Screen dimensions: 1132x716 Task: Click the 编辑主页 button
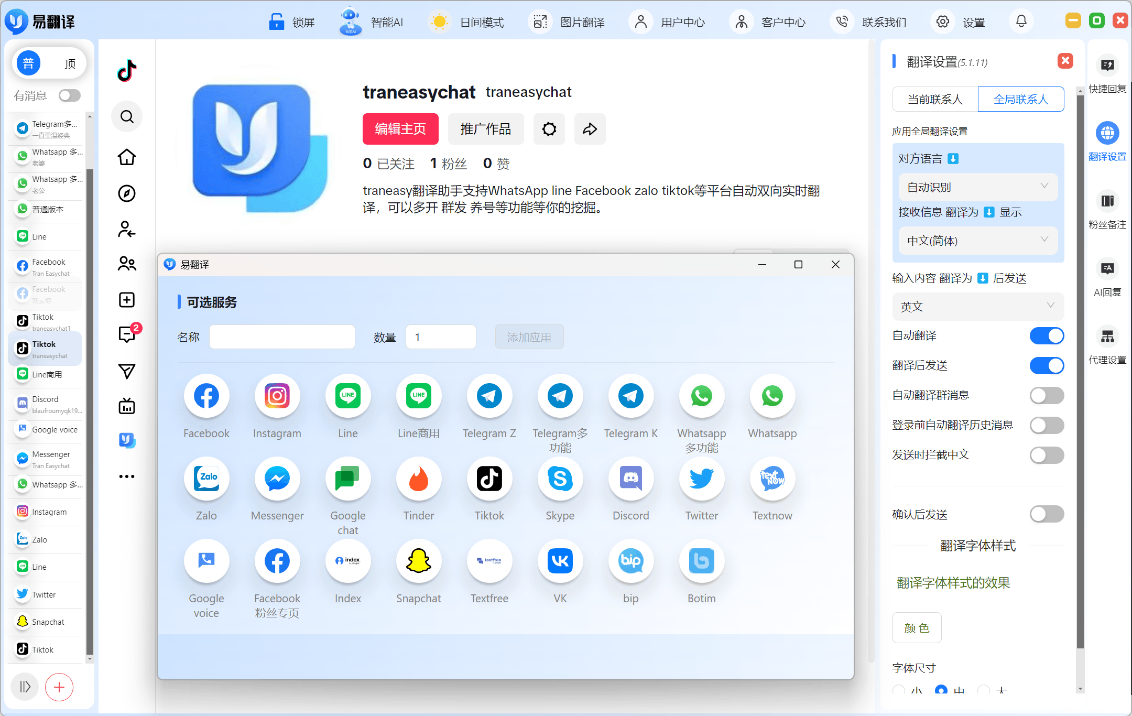[x=400, y=129]
